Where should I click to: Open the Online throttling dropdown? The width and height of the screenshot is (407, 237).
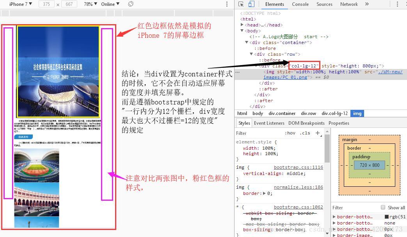tap(110, 4)
